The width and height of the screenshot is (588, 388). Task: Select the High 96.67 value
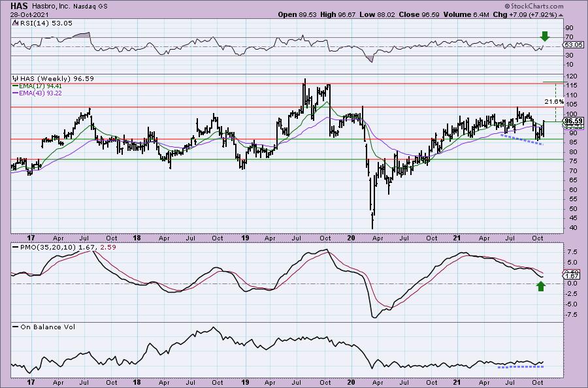[336, 14]
